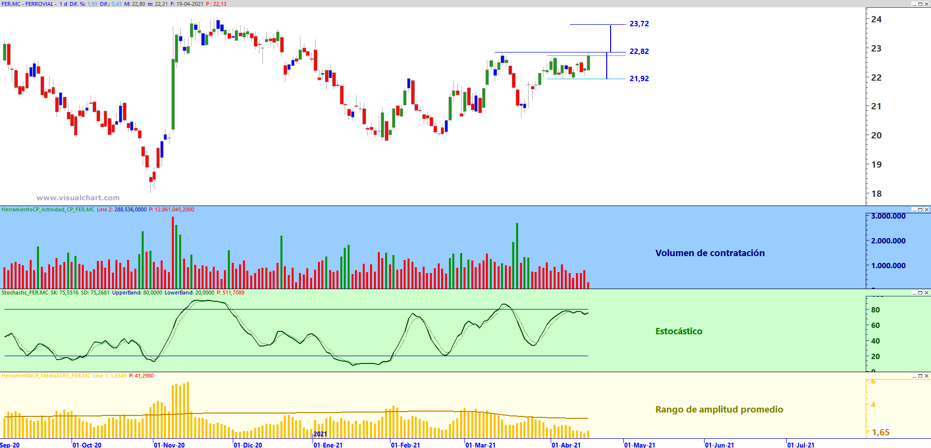This screenshot has width=931, height=448.
Task: Select the 'Volumen de contratación' text annotation
Action: click(710, 253)
